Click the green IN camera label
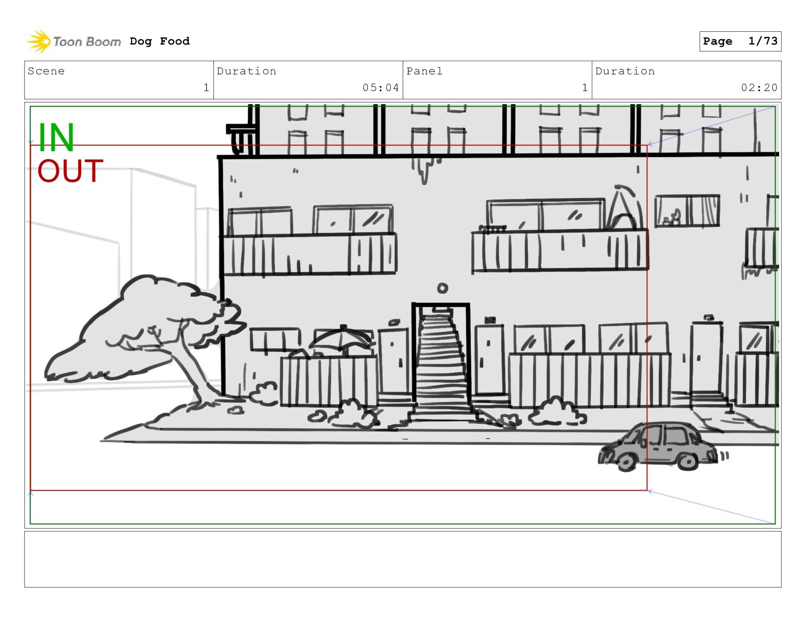The width and height of the screenshot is (807, 624). click(56, 138)
